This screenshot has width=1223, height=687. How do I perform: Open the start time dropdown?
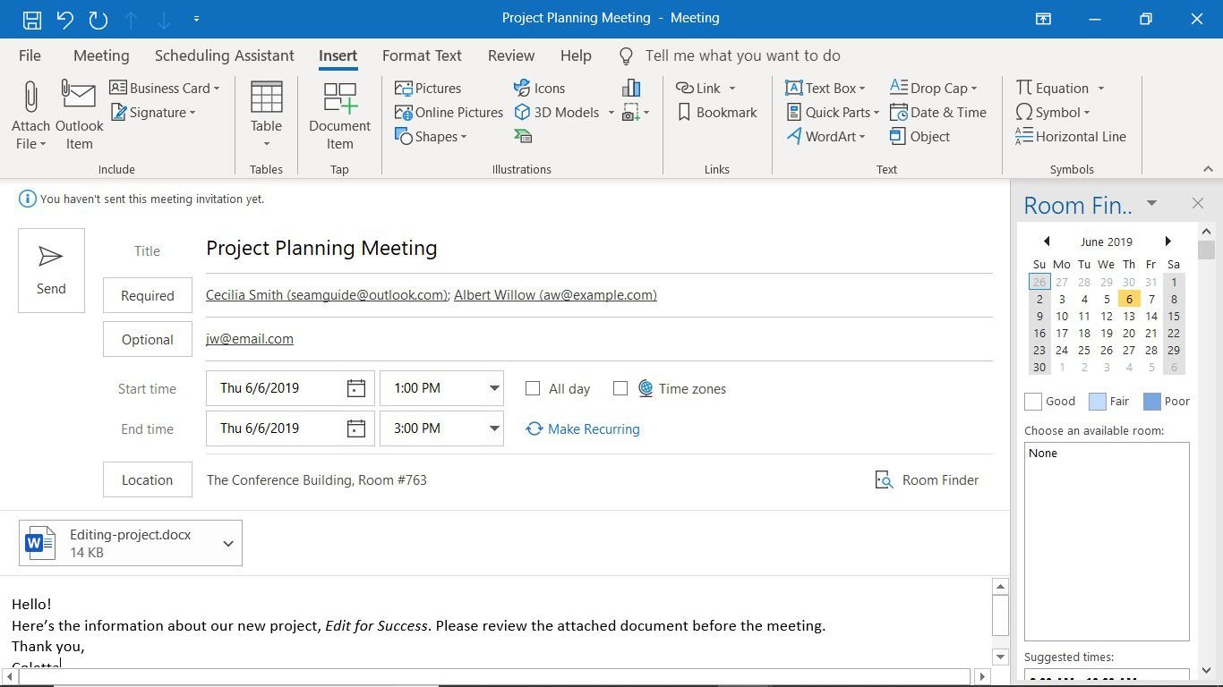pyautogui.click(x=493, y=387)
